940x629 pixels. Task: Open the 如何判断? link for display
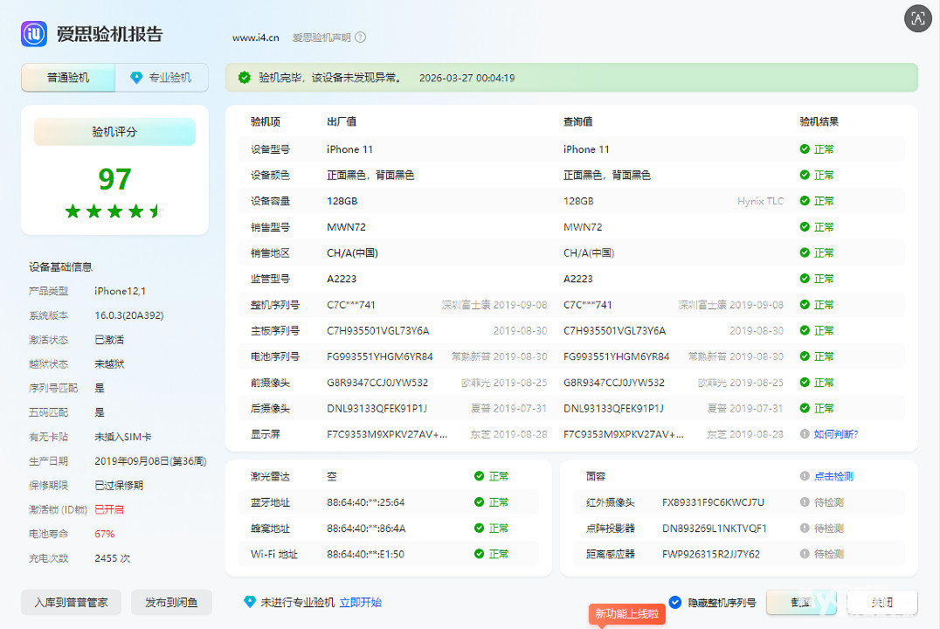click(x=836, y=434)
